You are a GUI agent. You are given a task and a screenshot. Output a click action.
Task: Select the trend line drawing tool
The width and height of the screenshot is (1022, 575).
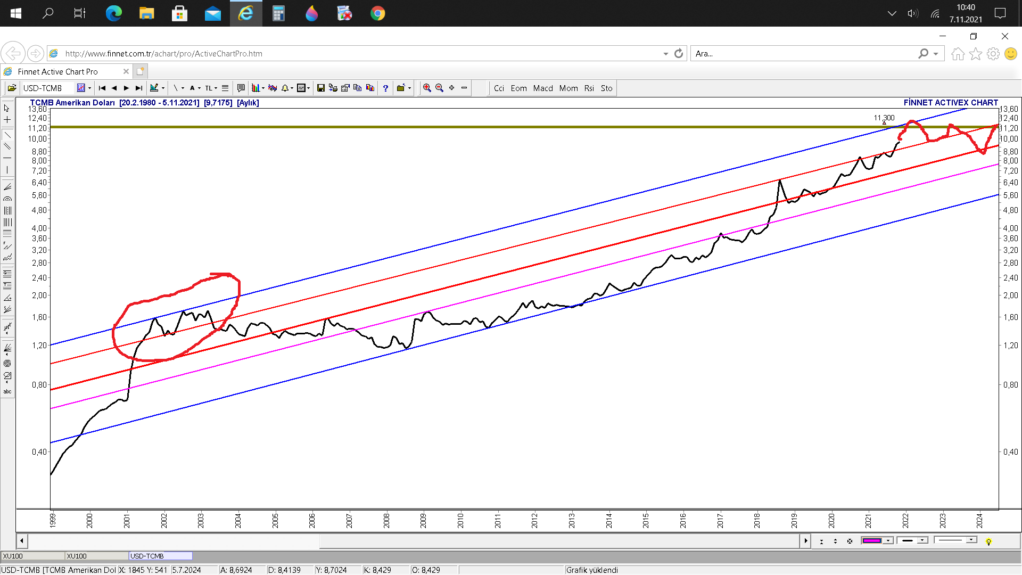(7, 135)
